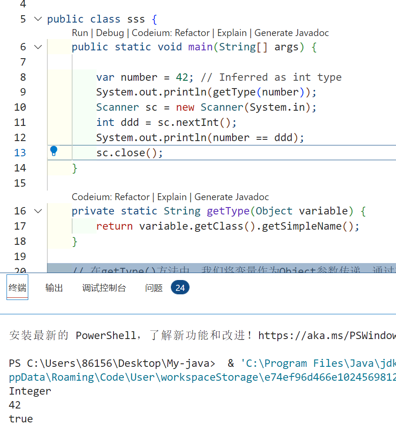Click the Chinese comment on line 20
The width and height of the screenshot is (396, 425).
[234, 270]
